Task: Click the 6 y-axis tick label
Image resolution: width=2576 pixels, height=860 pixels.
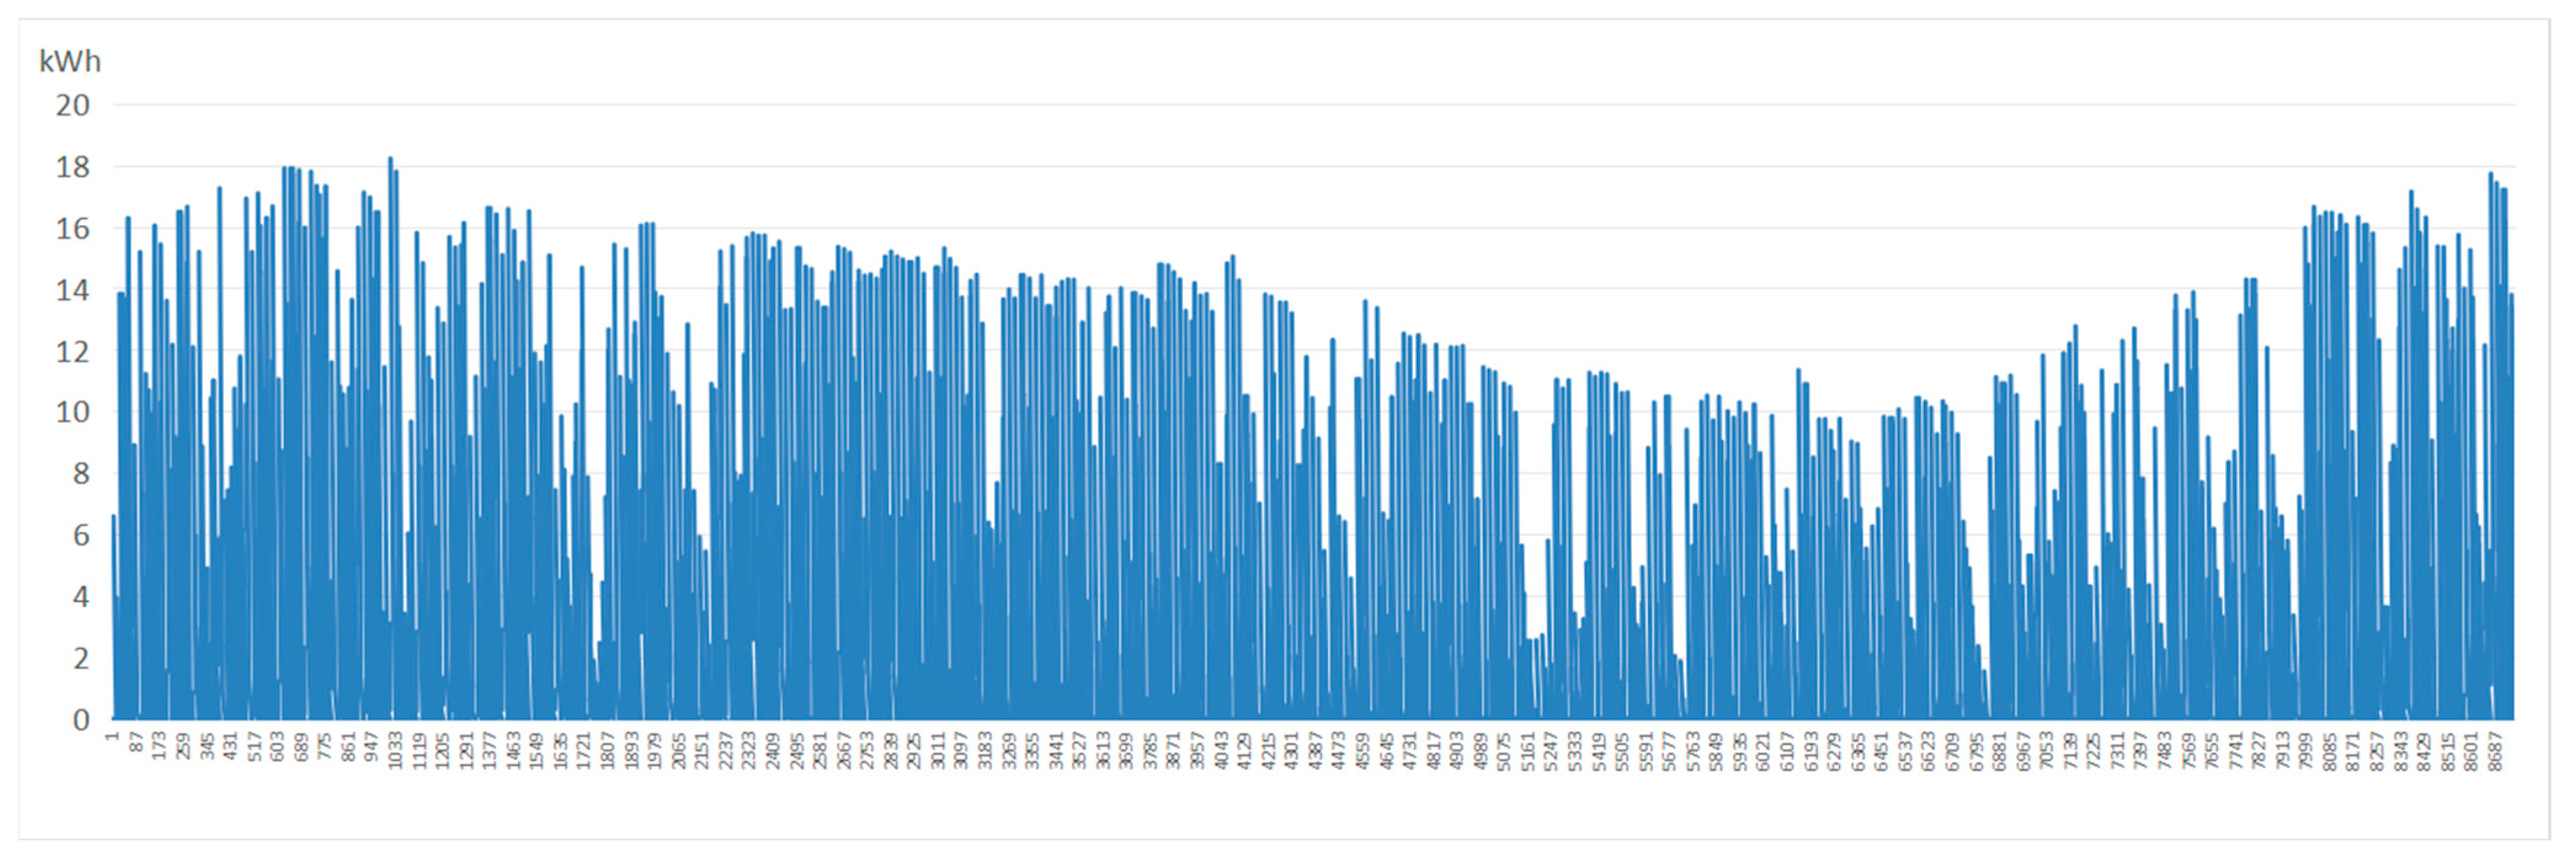Action: (81, 535)
